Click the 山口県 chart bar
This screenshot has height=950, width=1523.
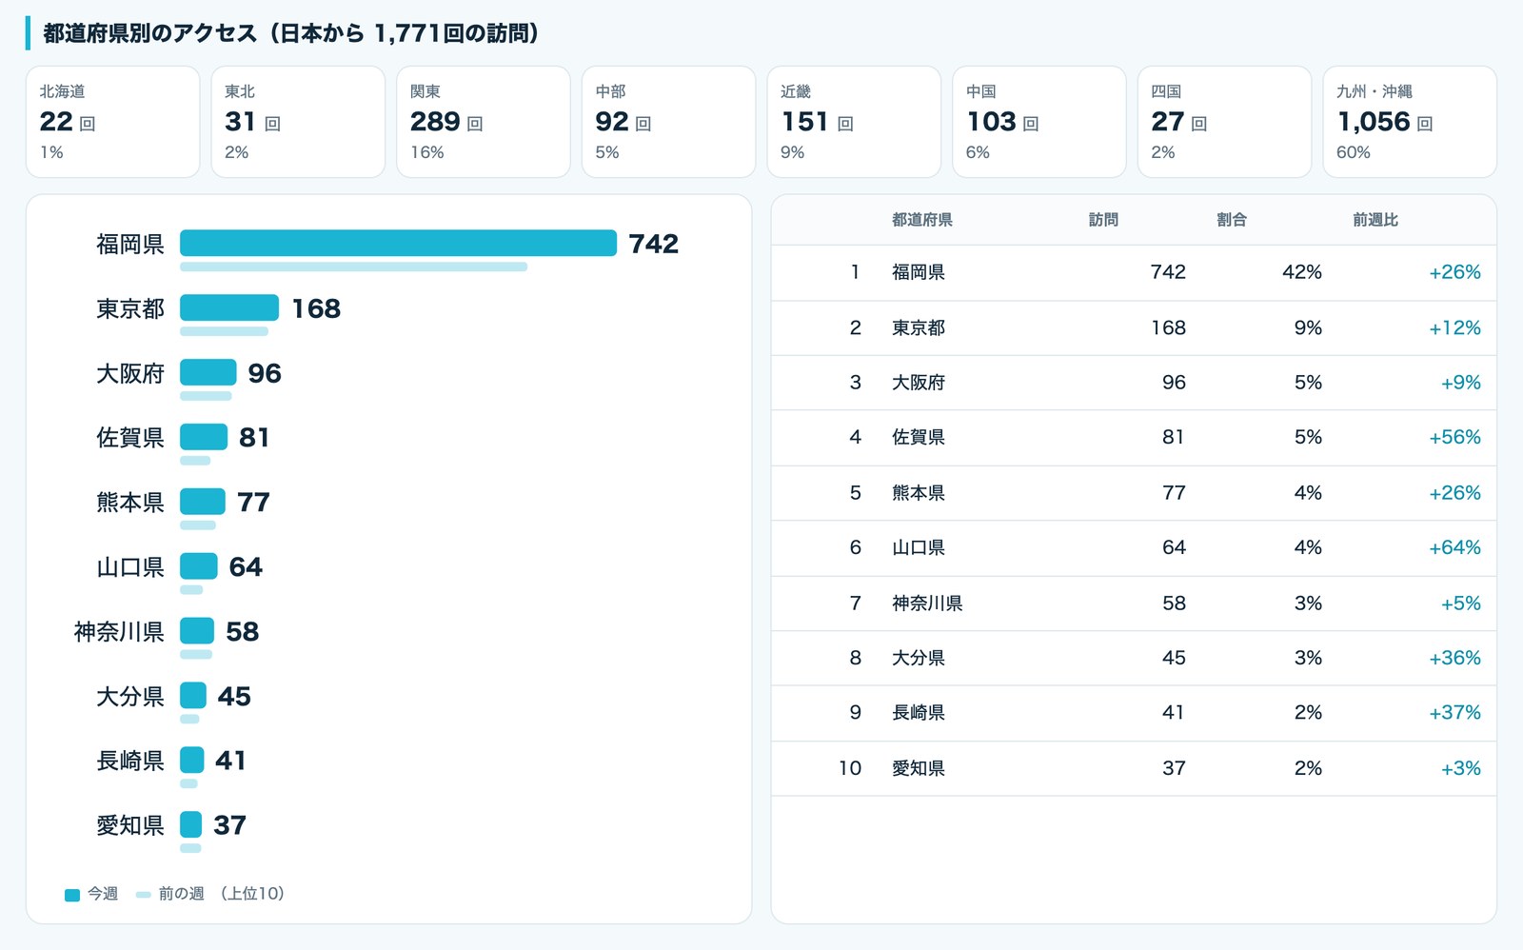click(199, 566)
